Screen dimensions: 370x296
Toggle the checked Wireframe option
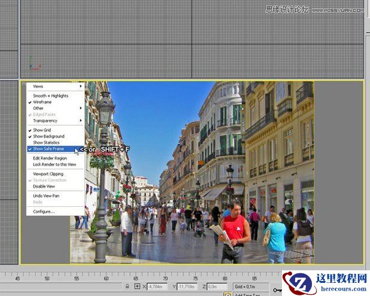click(56, 102)
